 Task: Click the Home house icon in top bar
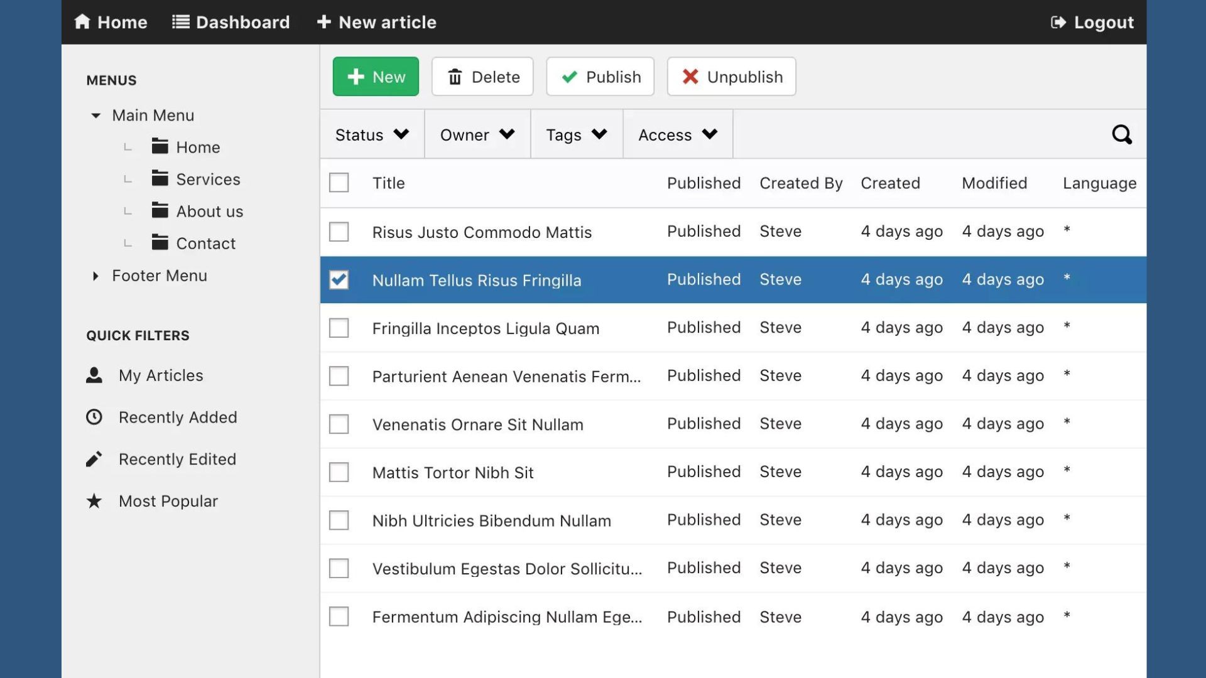pyautogui.click(x=82, y=22)
